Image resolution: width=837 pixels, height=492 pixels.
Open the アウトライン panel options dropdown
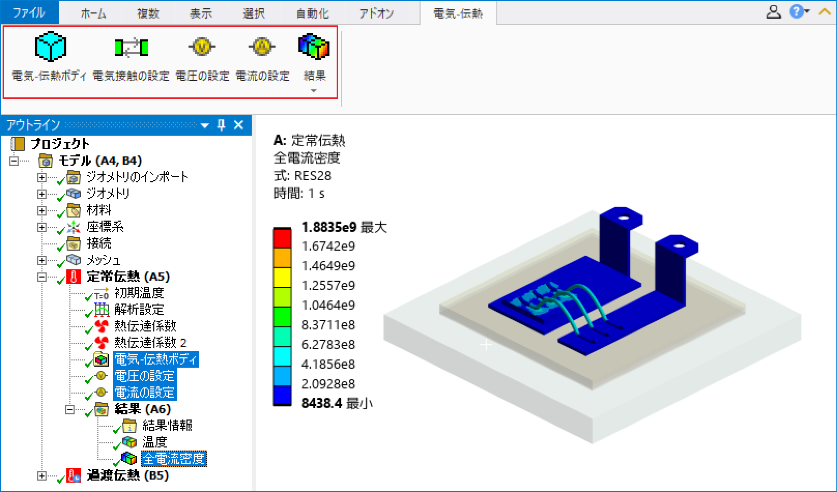coord(205,125)
